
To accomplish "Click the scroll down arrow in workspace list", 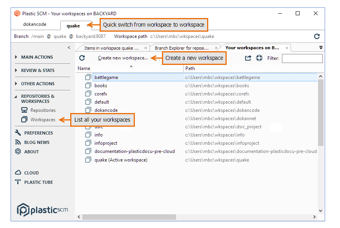I will coord(321,210).
